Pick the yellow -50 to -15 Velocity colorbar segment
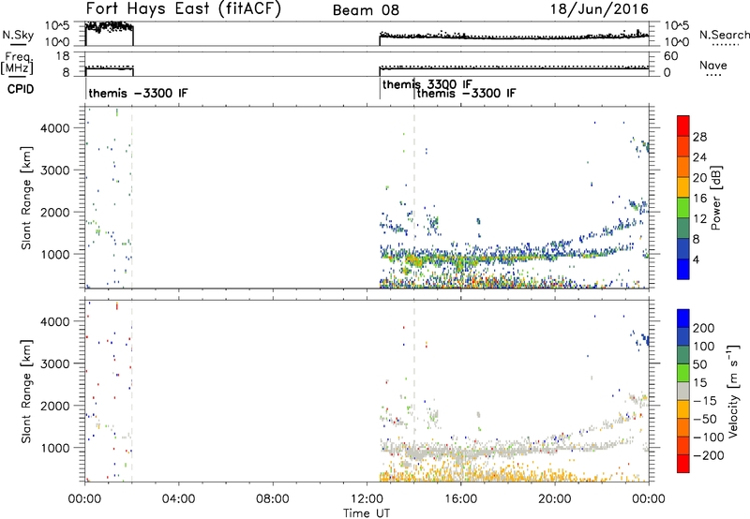The width and height of the screenshot is (750, 519). 683,409
